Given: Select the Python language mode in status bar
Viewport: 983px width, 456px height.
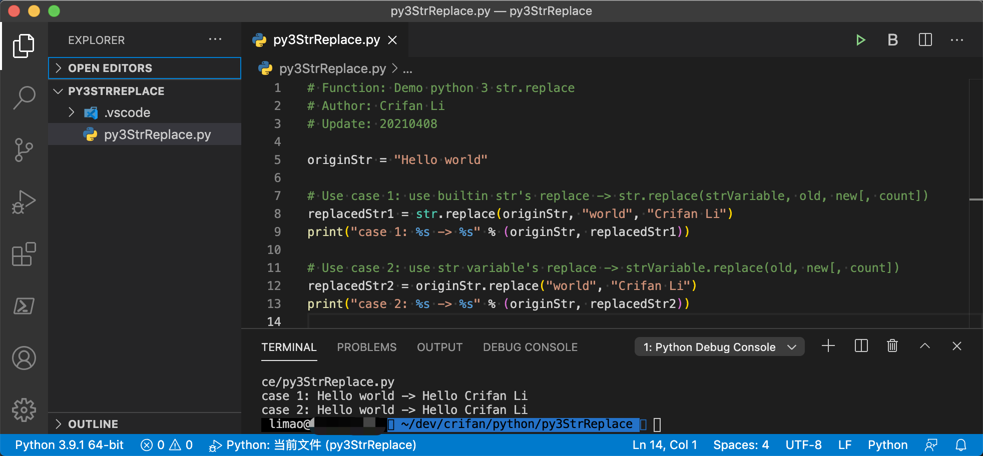Looking at the screenshot, I should pos(887,445).
